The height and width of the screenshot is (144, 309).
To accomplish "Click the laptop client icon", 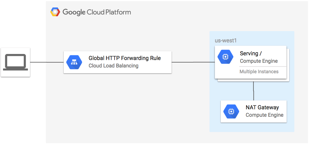I will coord(15,62).
